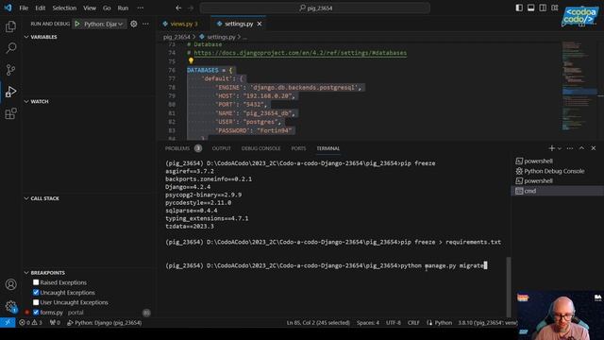Open the Source Control view icon
The width and height of the screenshot is (604, 340).
point(10,69)
